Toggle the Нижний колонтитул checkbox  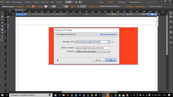point(148,6)
